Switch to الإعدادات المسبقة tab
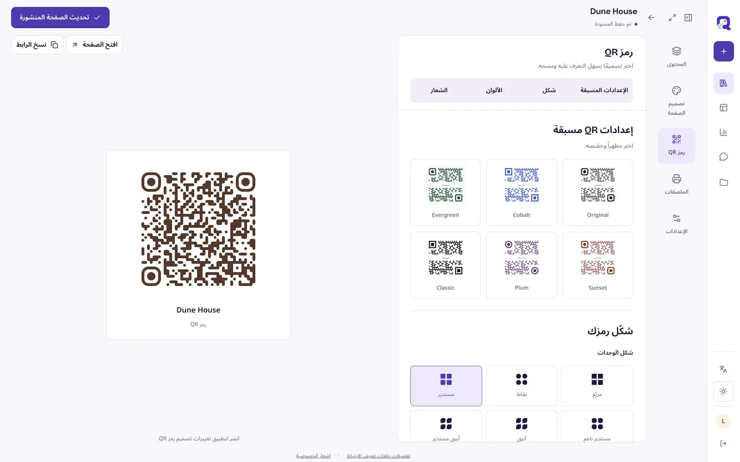740x462 pixels. (604, 90)
